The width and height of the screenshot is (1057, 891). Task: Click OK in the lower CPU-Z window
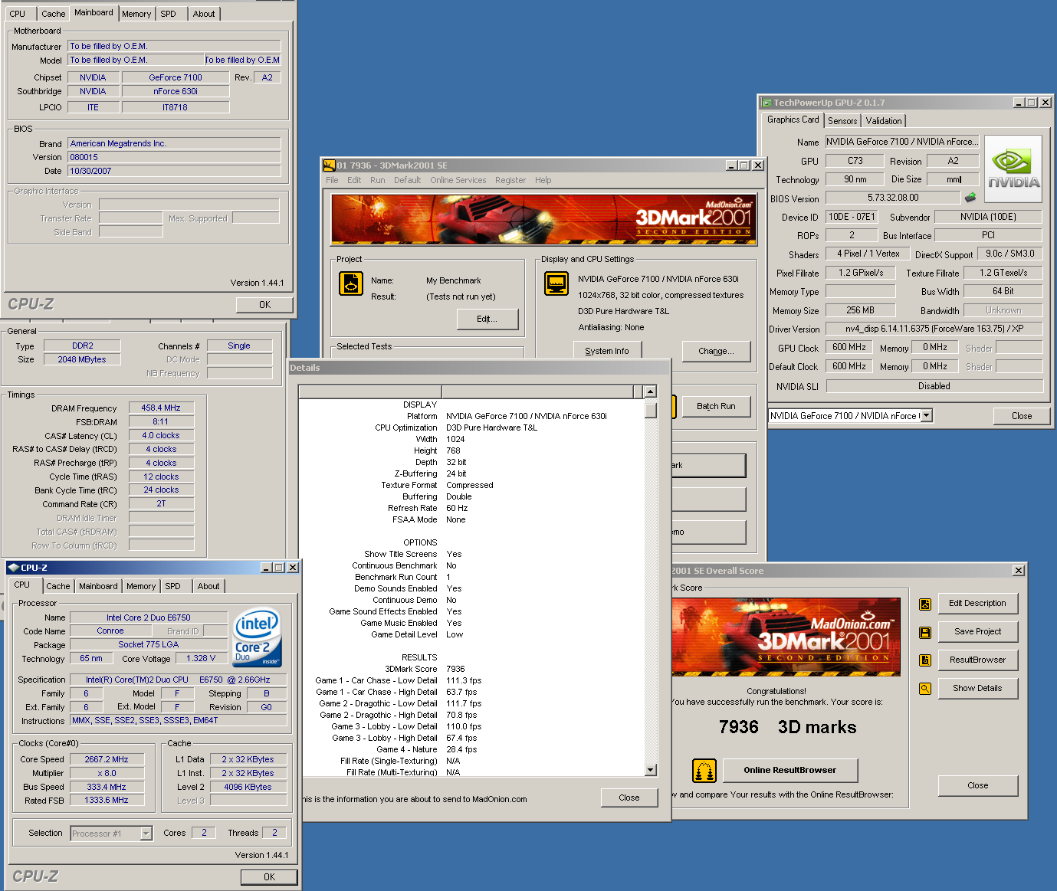click(x=269, y=876)
